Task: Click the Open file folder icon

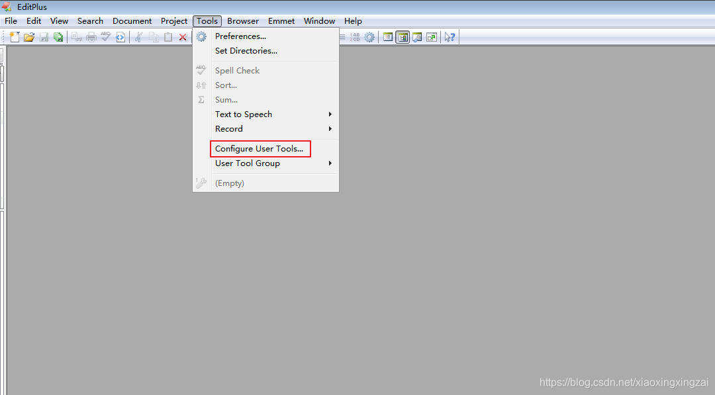Action: [x=29, y=37]
